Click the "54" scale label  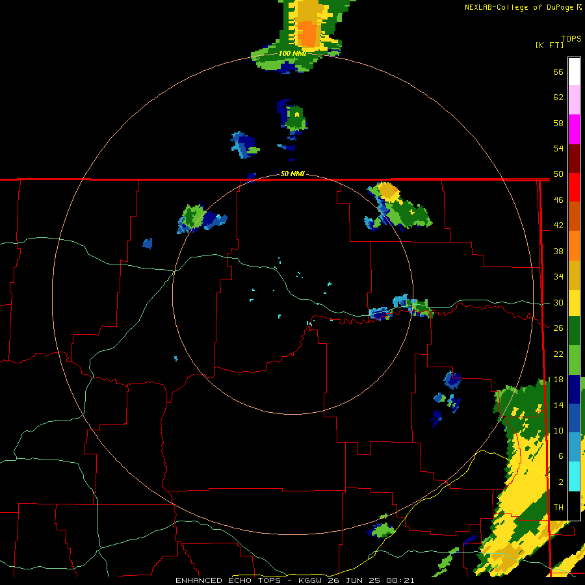coord(558,148)
